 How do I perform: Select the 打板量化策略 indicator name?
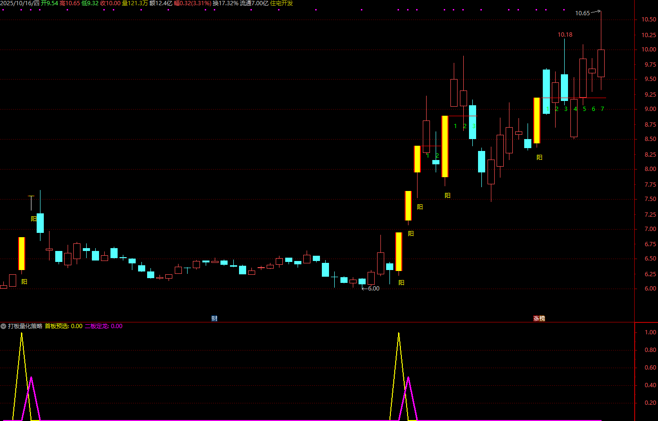click(25, 326)
